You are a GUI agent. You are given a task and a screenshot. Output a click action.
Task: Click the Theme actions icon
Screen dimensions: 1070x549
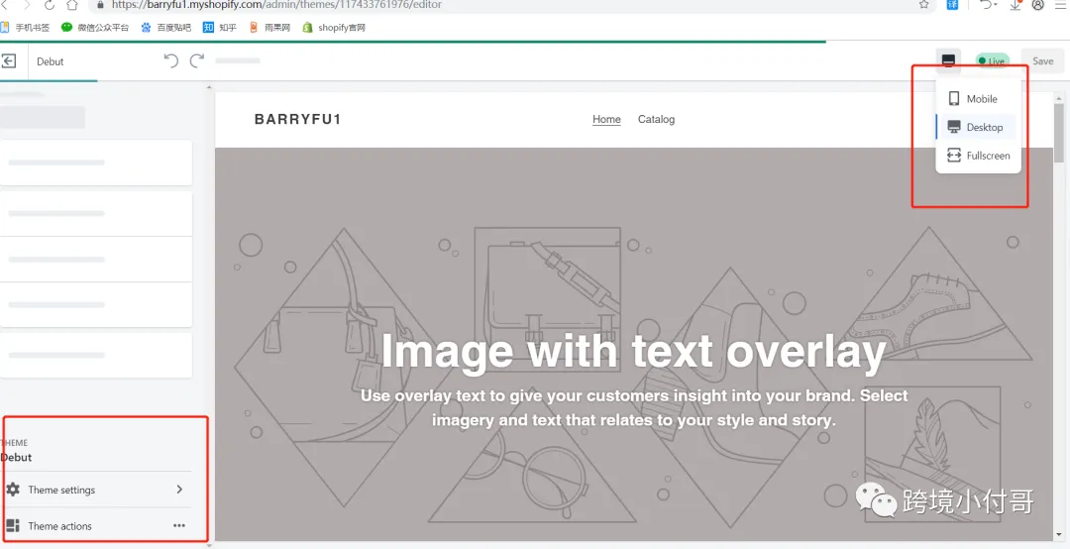tap(13, 526)
